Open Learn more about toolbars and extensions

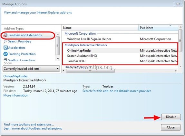coord(33,128)
